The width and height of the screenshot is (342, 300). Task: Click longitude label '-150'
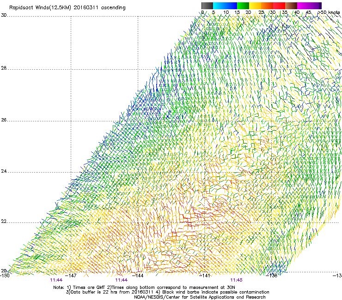click(x=5, y=276)
